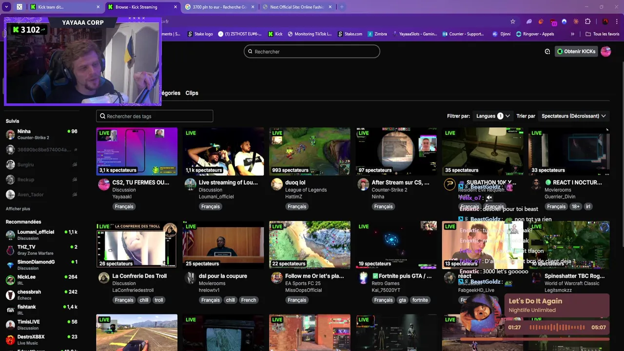This screenshot has width=624, height=351.
Task: Open the Ringover - Appels bookmark
Action: point(535,34)
